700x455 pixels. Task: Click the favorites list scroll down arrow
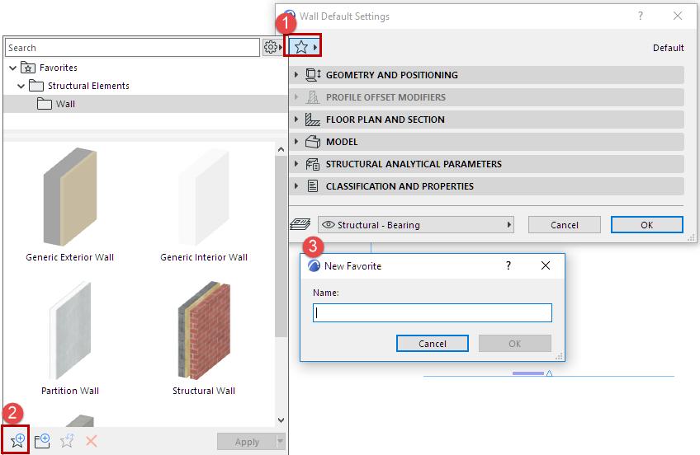[x=281, y=420]
